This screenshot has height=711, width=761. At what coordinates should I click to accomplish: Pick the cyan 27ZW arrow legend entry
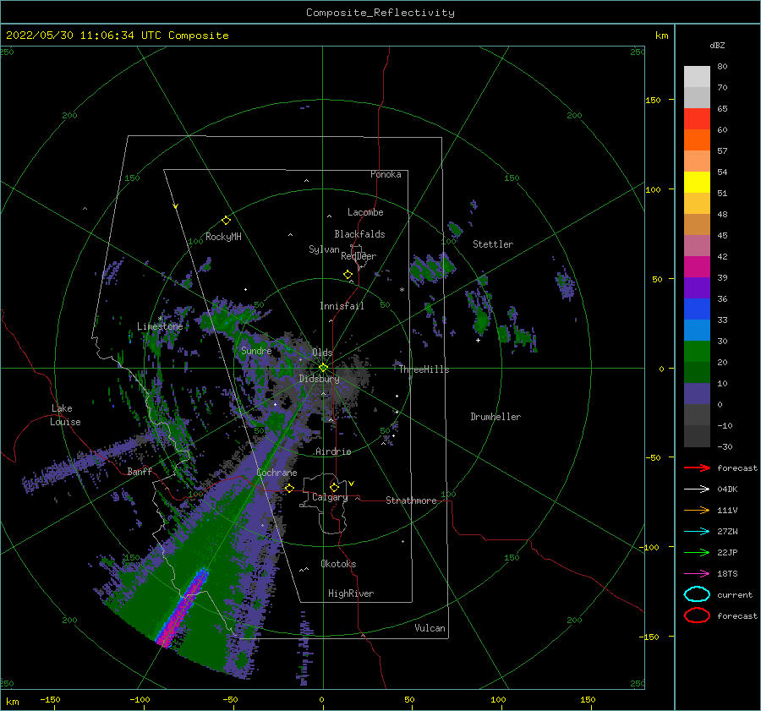(697, 532)
